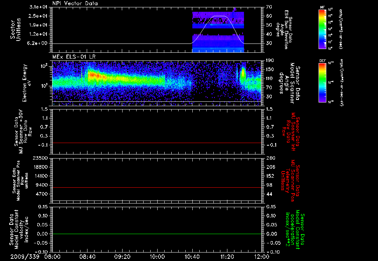
Task: Click the '152' telemetry tick value
Action: tap(271, 176)
